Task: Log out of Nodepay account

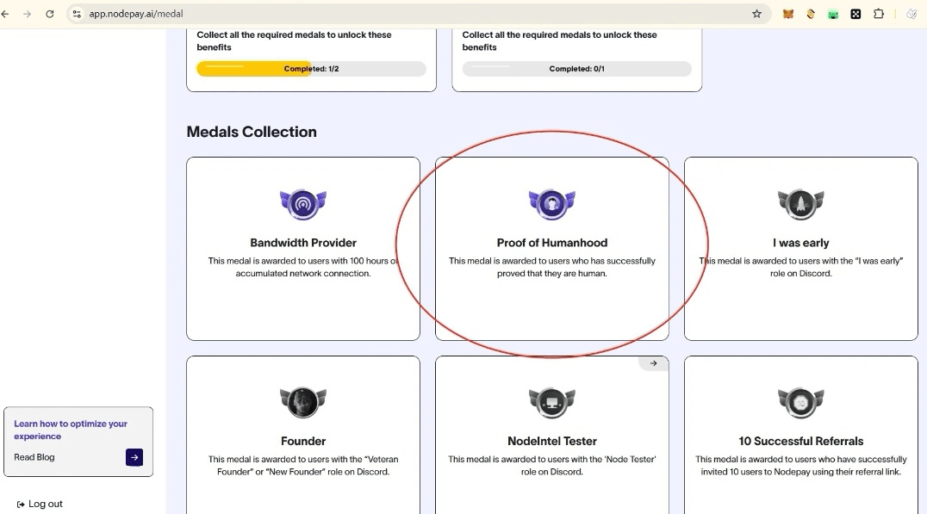Action: click(x=40, y=504)
